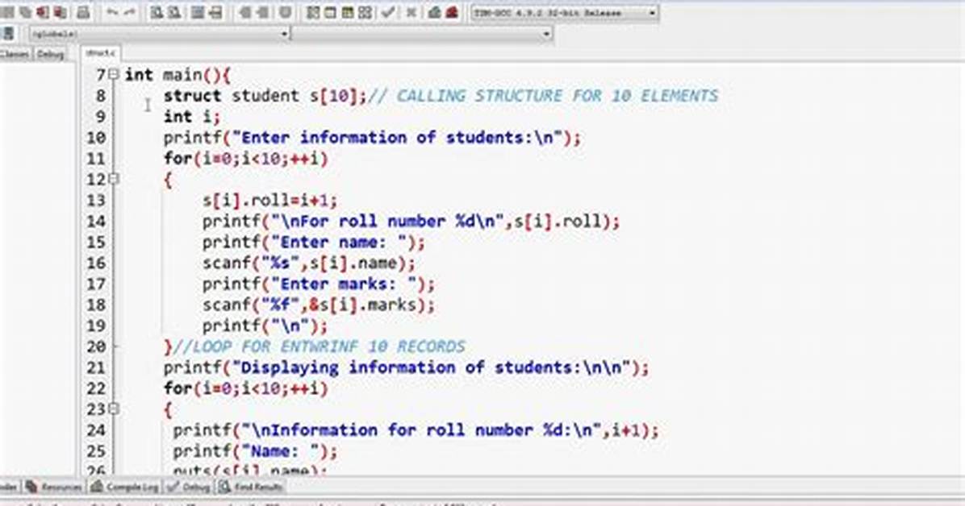This screenshot has height=506, width=965.
Task: Click the Compile toolbar icon
Action: click(312, 12)
